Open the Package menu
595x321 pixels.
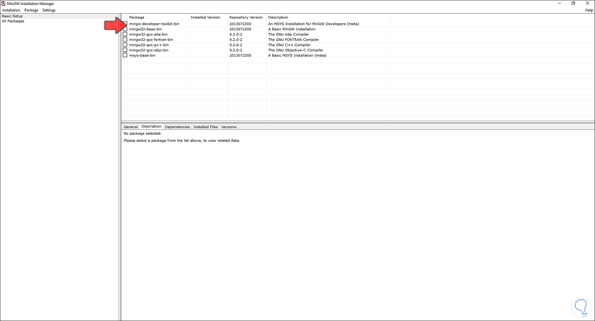(x=31, y=10)
